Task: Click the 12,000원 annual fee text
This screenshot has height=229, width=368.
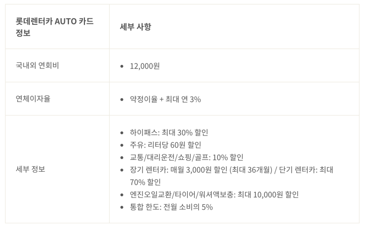Action: click(x=145, y=66)
